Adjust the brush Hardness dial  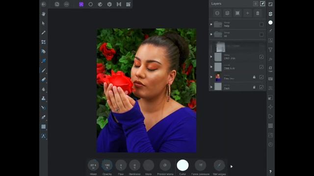134,165
